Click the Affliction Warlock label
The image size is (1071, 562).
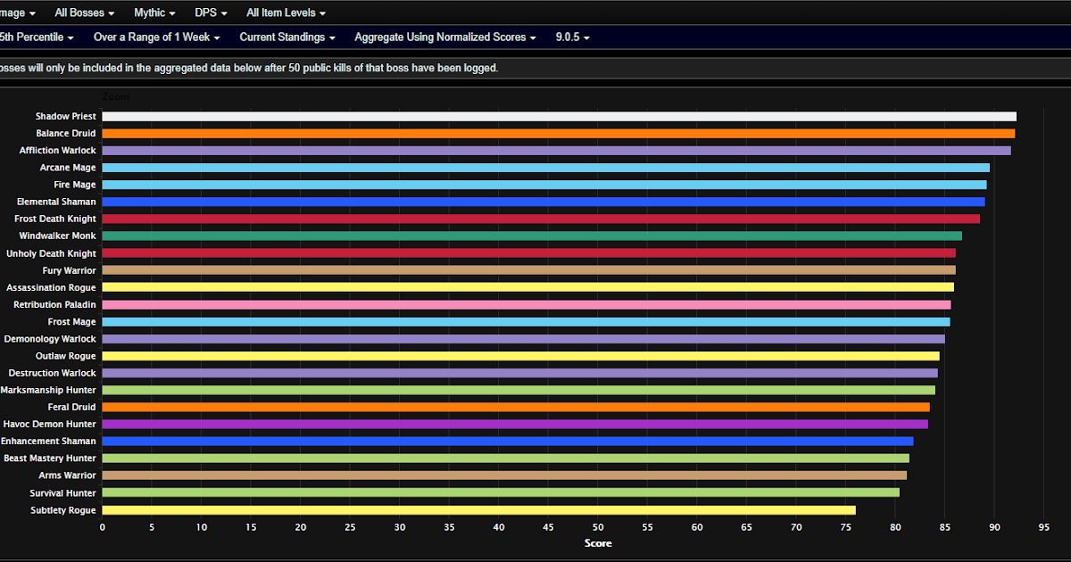coord(58,151)
